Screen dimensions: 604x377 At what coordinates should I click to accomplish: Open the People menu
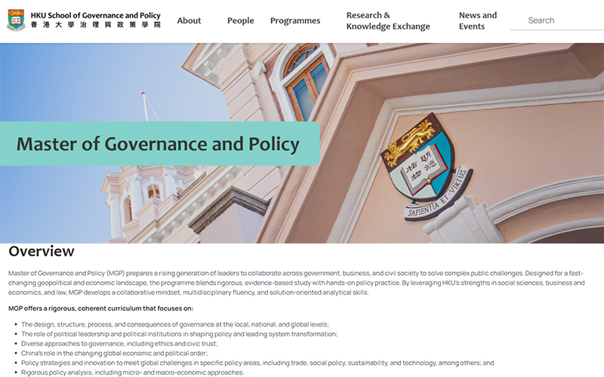coord(240,21)
